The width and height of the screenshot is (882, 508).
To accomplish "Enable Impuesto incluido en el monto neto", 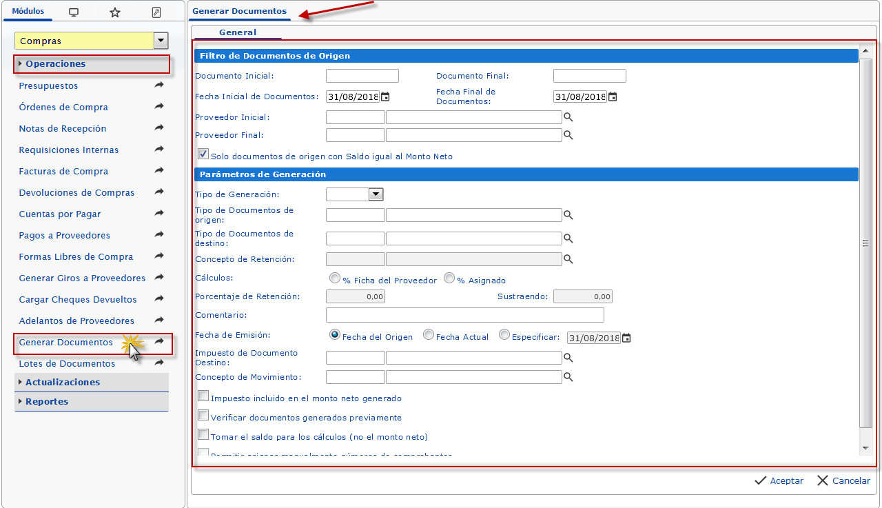I will click(x=203, y=396).
